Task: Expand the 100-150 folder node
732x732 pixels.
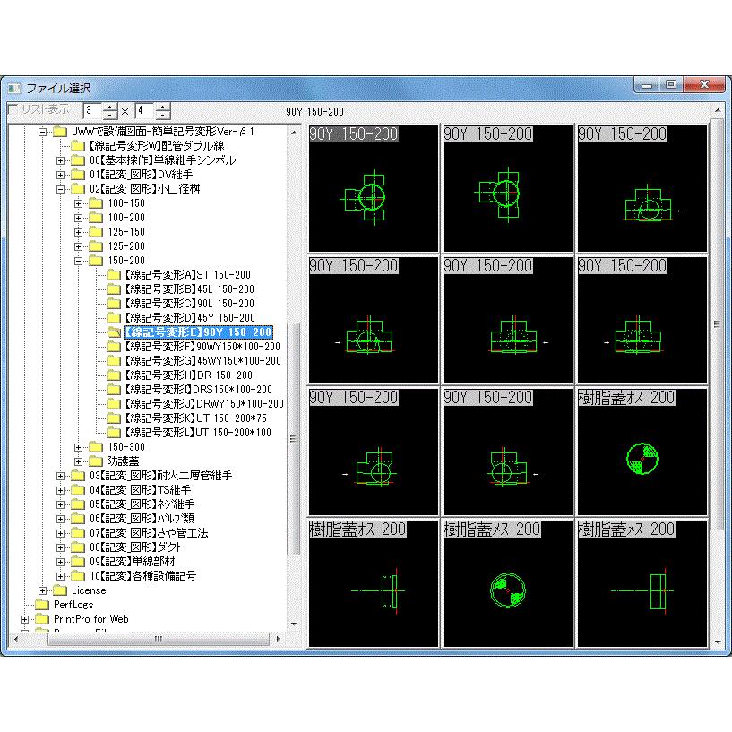Action: tap(78, 203)
